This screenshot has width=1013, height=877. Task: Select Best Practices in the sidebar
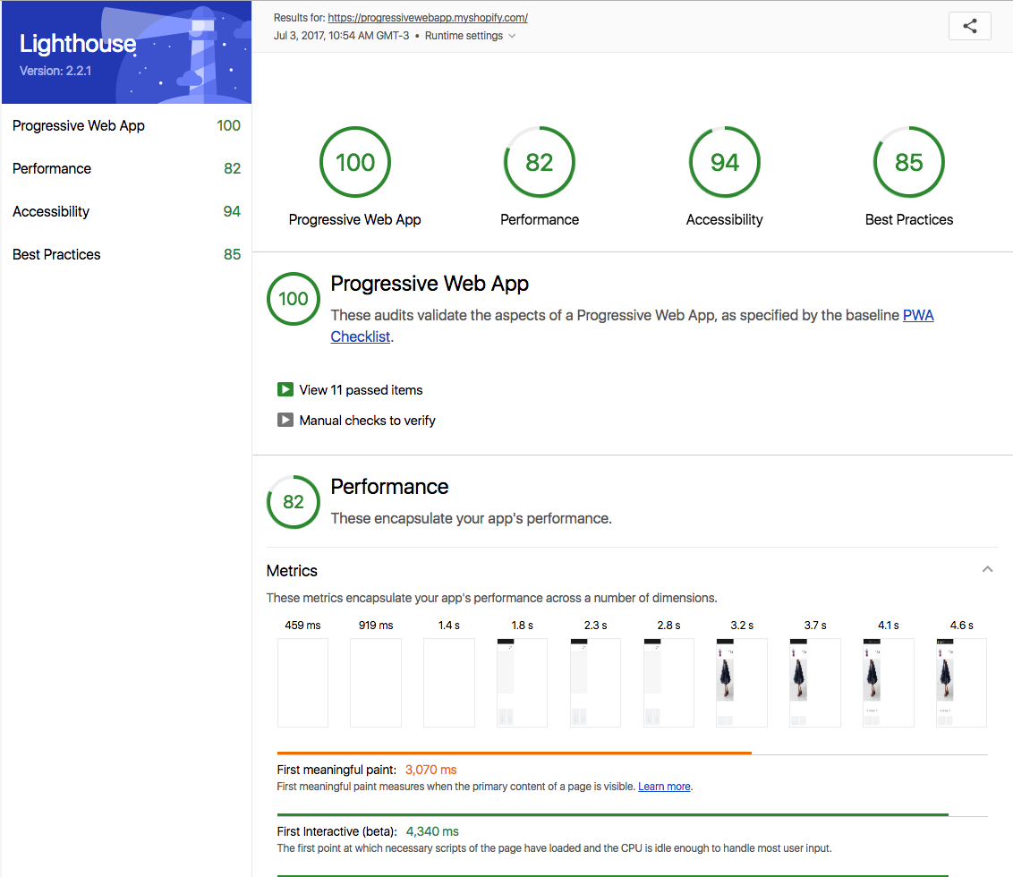coord(127,255)
